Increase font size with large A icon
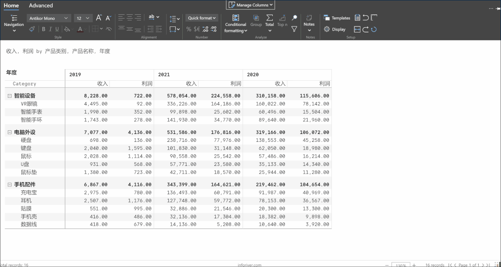Image resolution: width=501 pixels, height=267 pixels. (x=99, y=18)
